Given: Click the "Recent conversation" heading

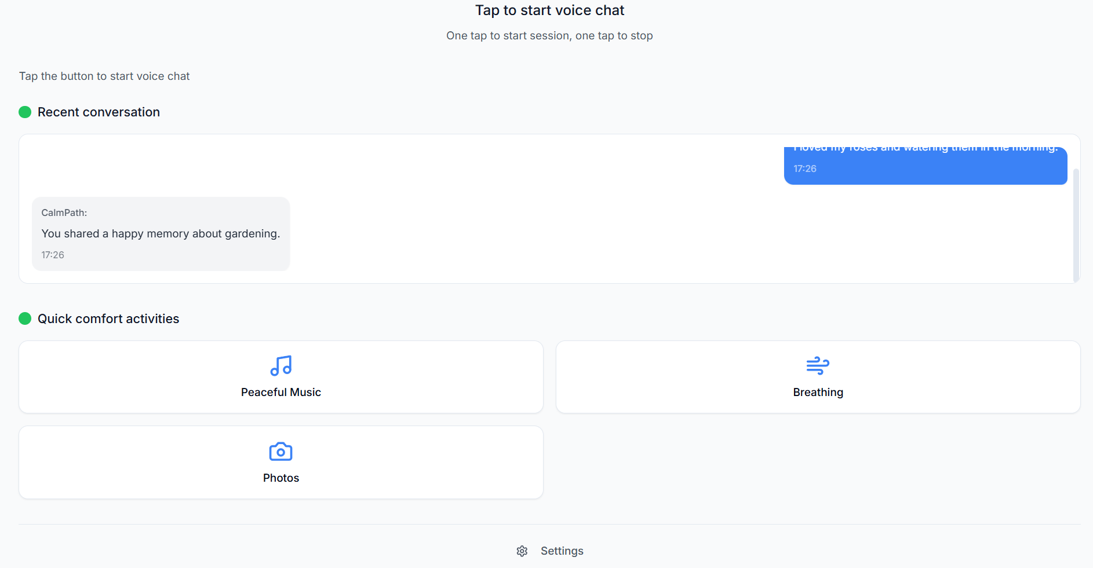Looking at the screenshot, I should [x=99, y=112].
